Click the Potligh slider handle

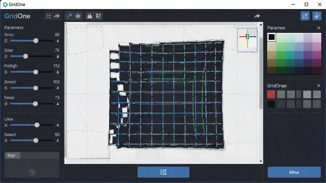pos(36,72)
